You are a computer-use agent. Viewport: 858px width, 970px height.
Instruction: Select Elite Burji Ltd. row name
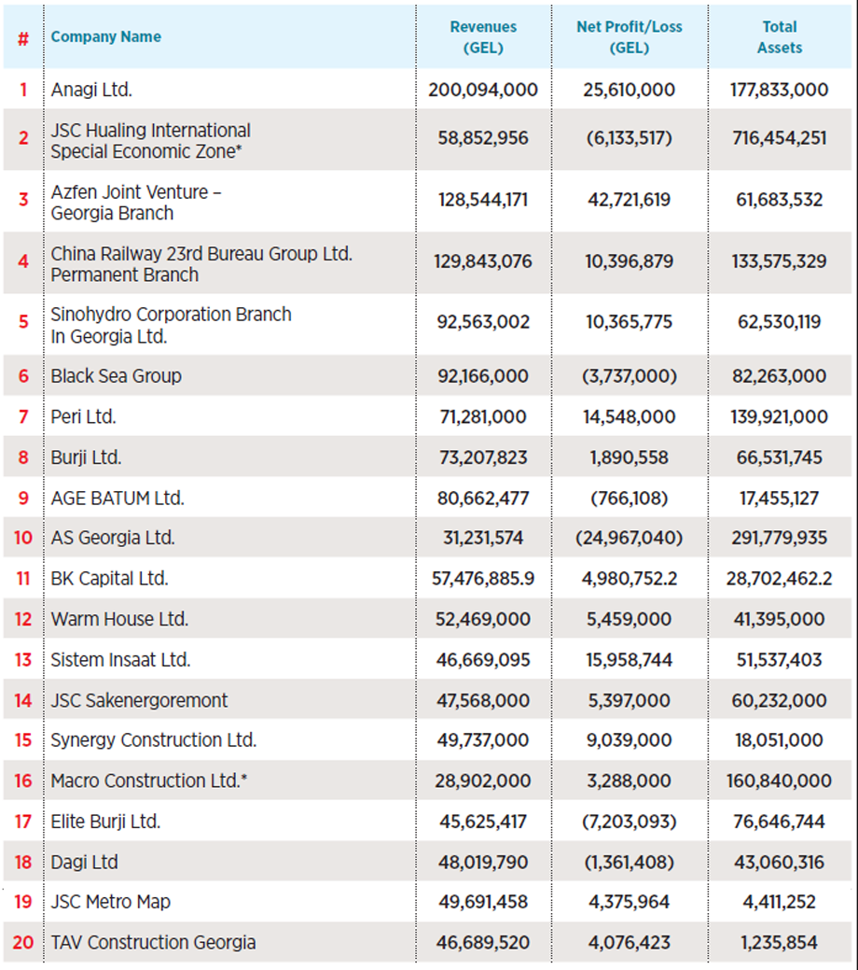(x=105, y=822)
